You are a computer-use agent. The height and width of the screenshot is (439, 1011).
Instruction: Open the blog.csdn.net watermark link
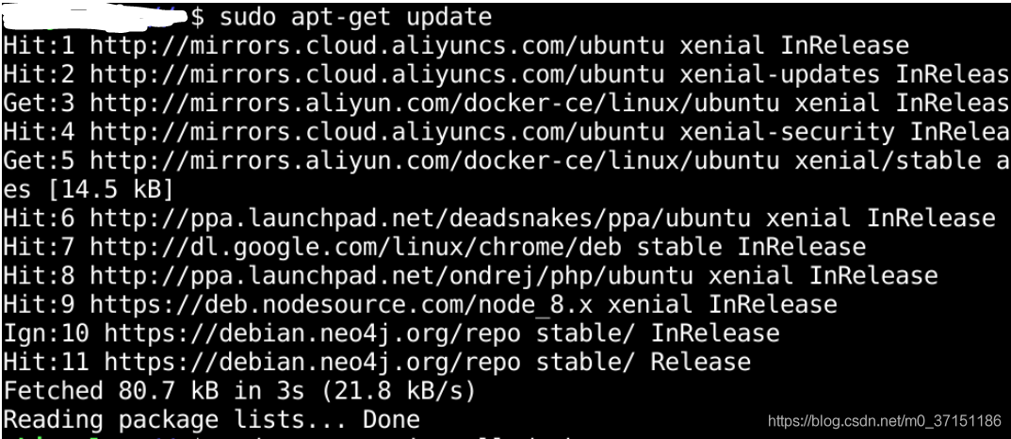(884, 420)
